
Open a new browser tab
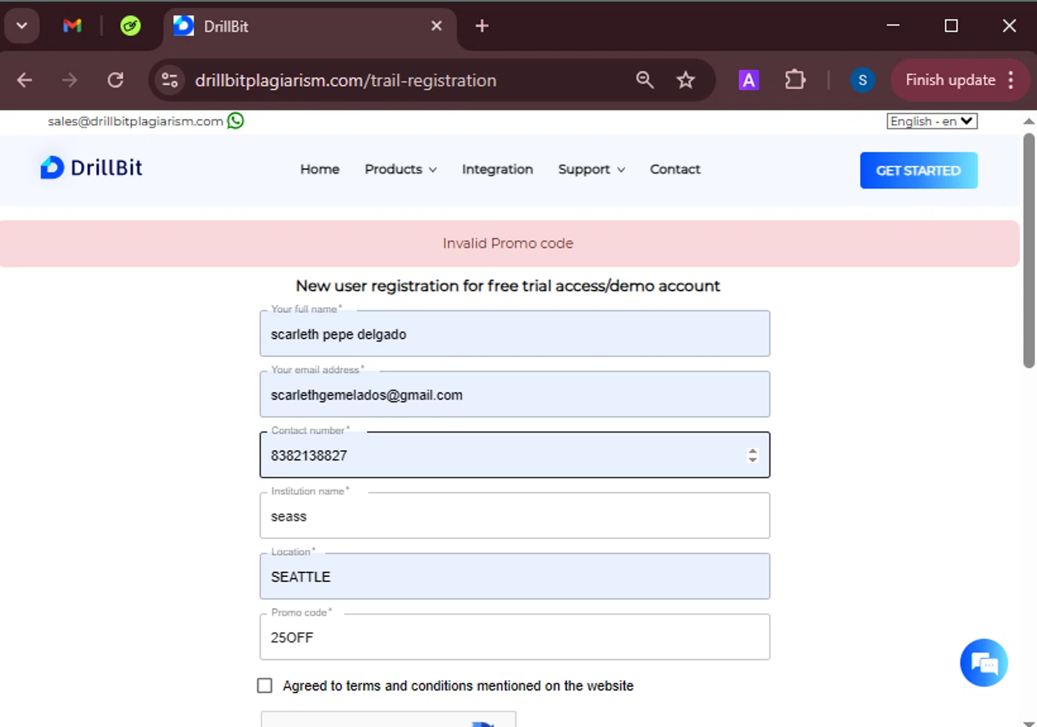point(482,26)
